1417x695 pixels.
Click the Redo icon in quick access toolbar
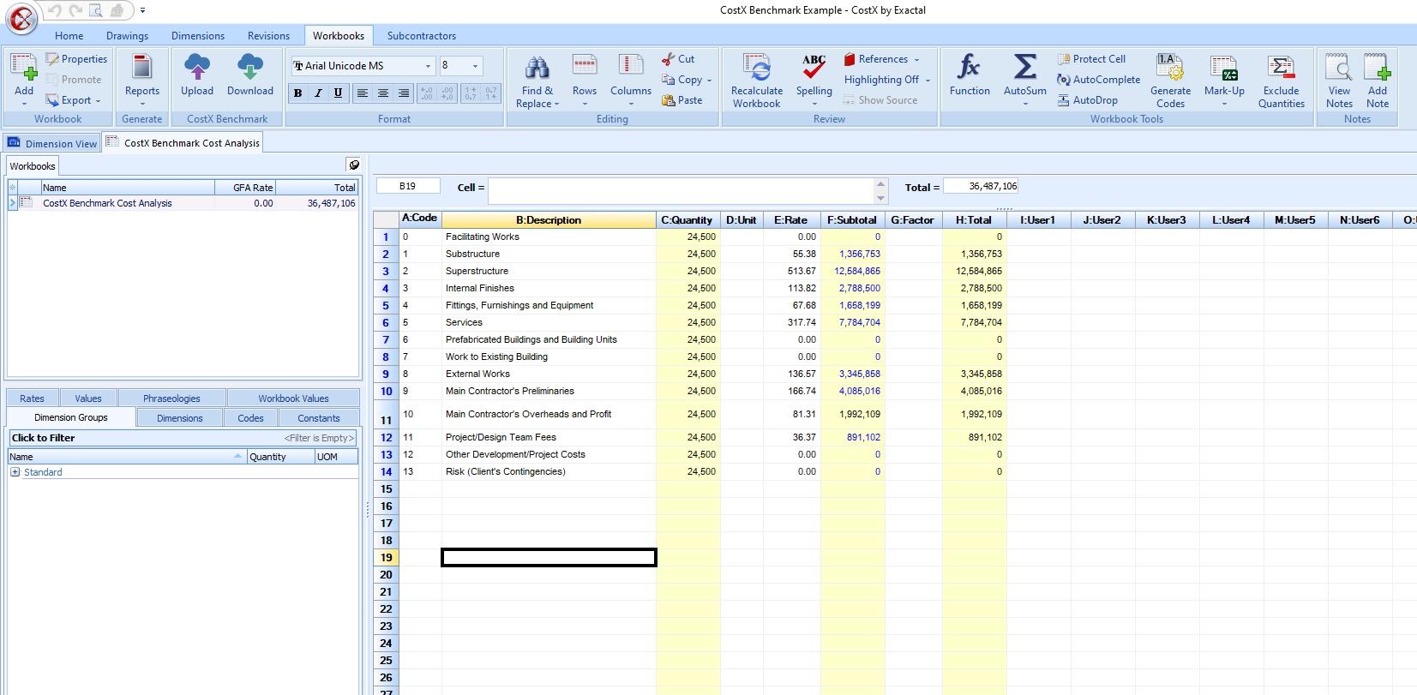75,10
